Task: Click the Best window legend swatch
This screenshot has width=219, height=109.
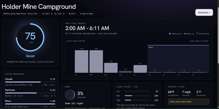Action: tap(197, 33)
